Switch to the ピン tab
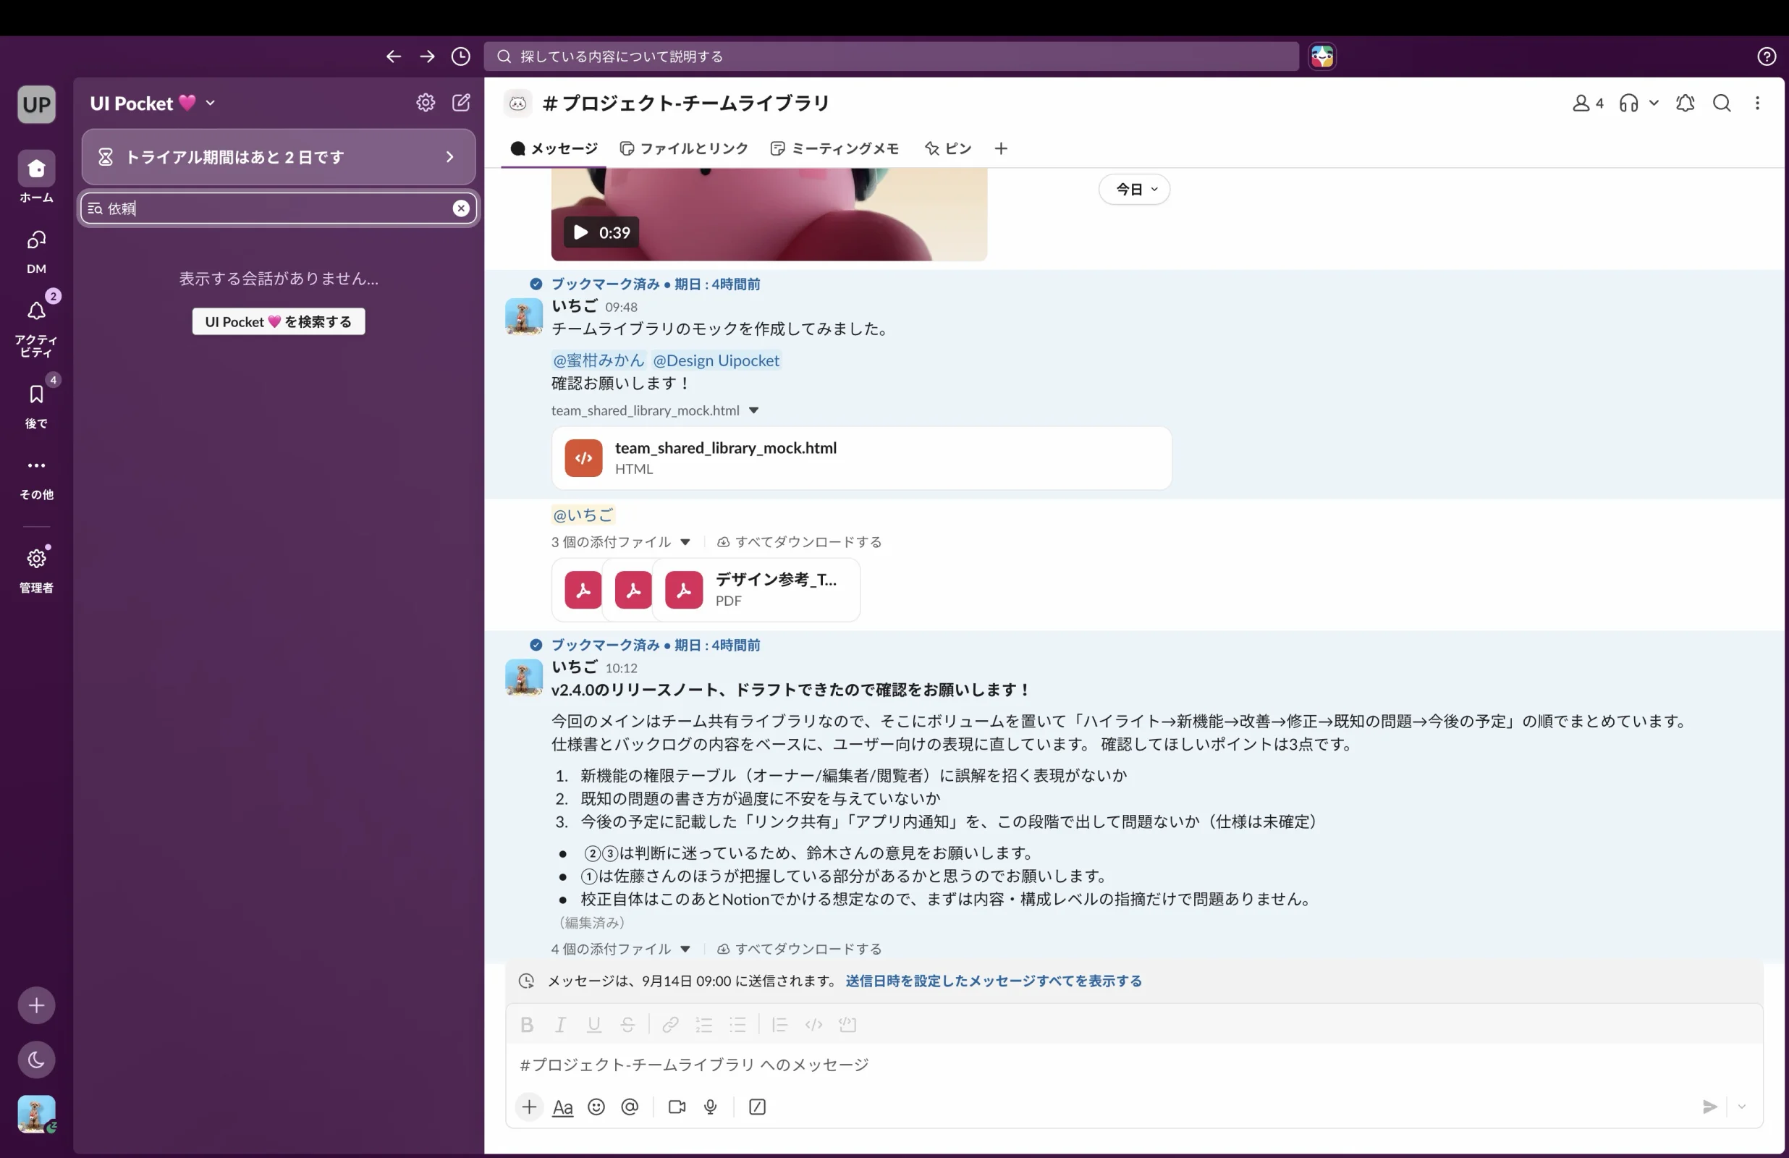 tap(948, 148)
